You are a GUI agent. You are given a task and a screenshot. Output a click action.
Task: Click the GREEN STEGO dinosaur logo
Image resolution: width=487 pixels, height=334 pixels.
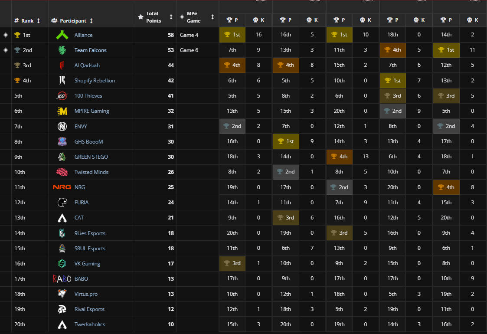[x=62, y=157]
